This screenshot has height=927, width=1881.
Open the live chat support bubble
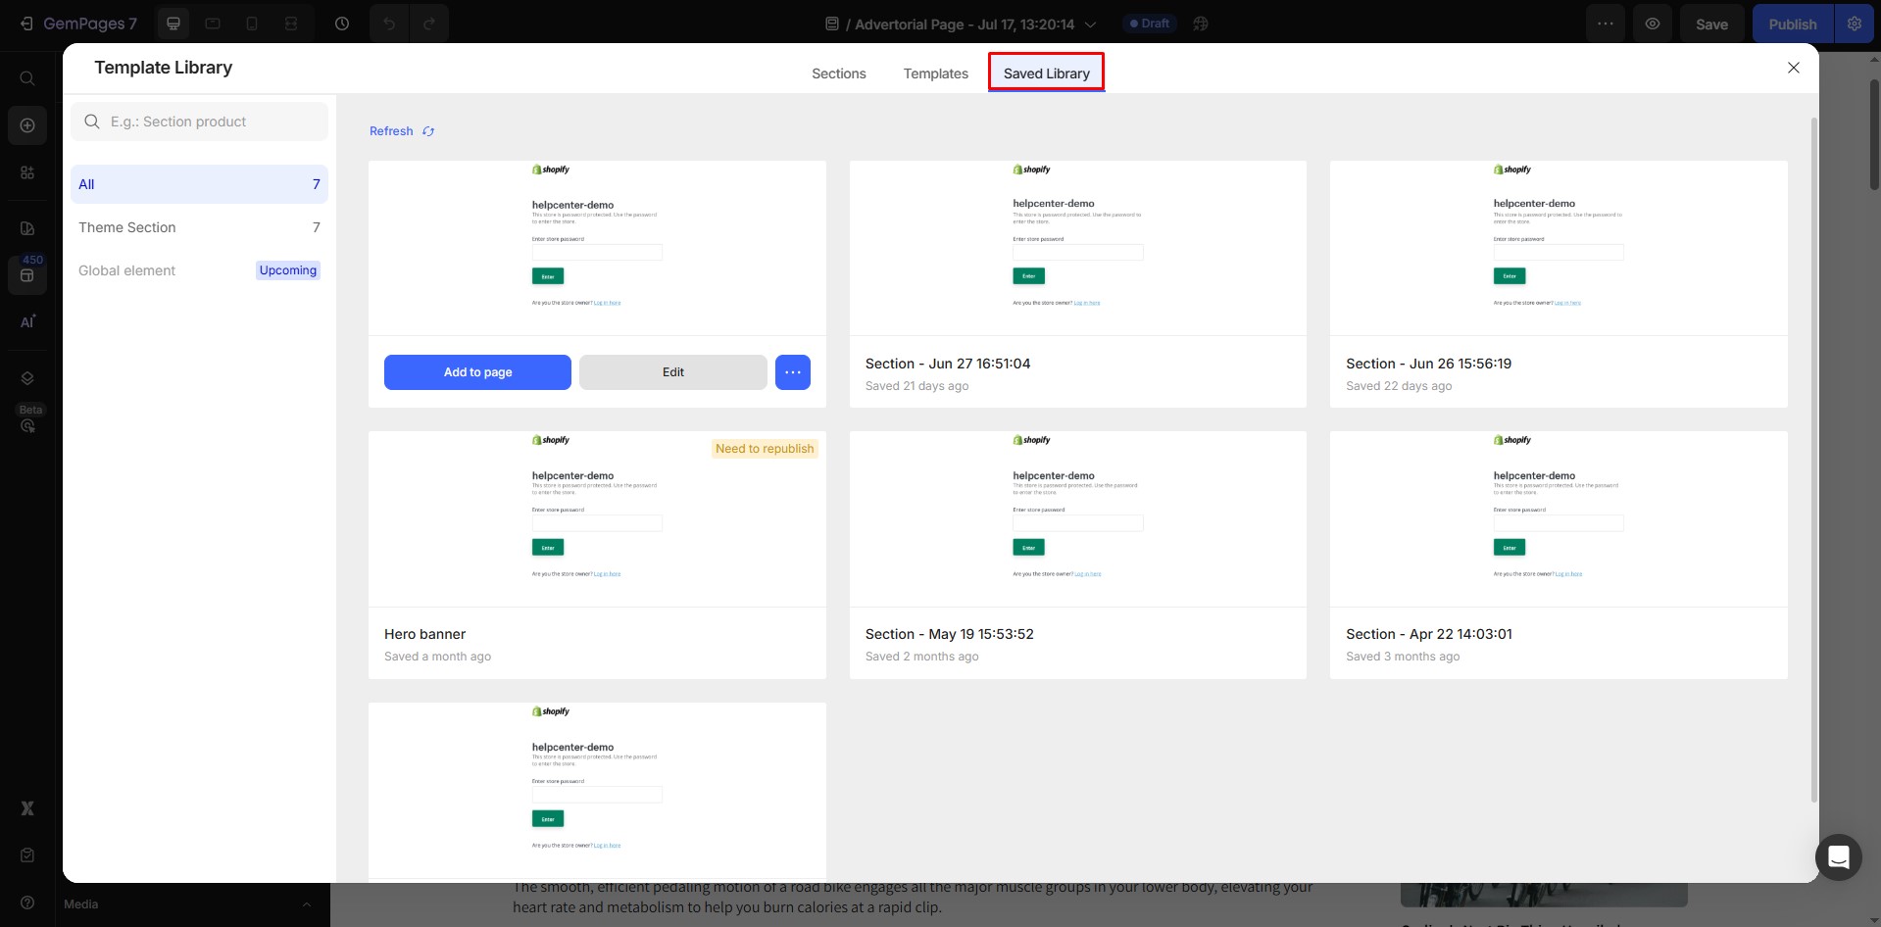(x=1838, y=856)
